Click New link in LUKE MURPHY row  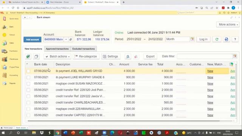tap(210, 77)
